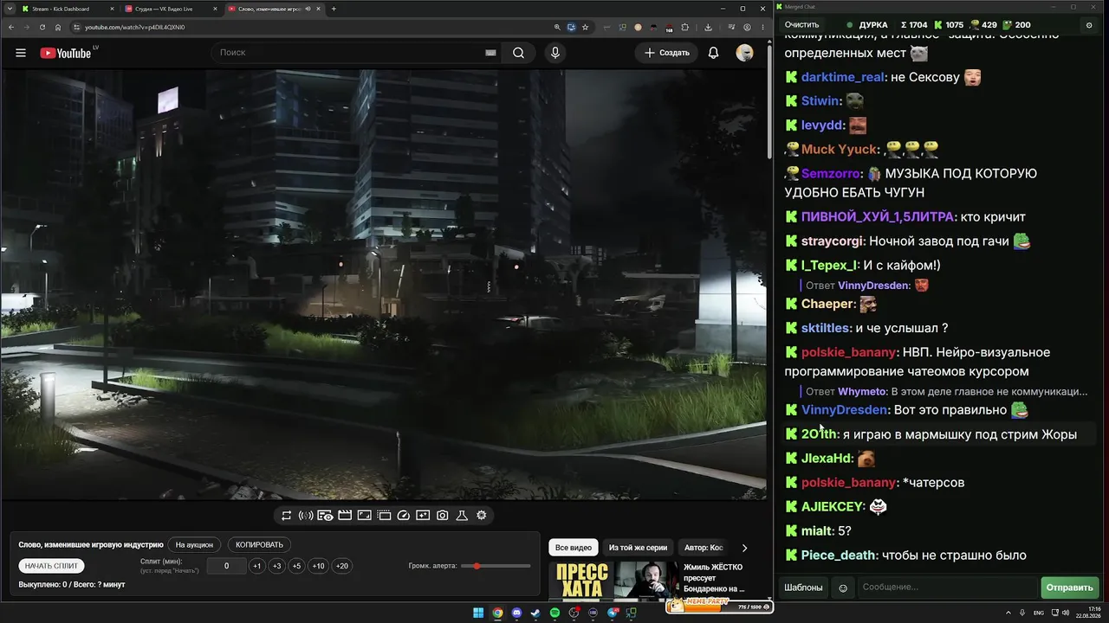Image resolution: width=1109 pixels, height=623 pixels.
Task: Add 10 minutes with the +10 button
Action: 318,566
